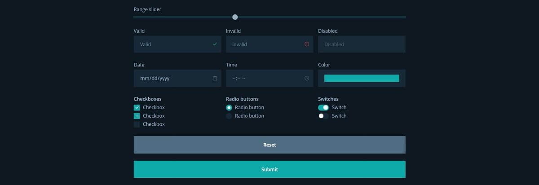The height and width of the screenshot is (185, 539).
Task: Click the red warning icon in Invalid field
Action: point(307,44)
